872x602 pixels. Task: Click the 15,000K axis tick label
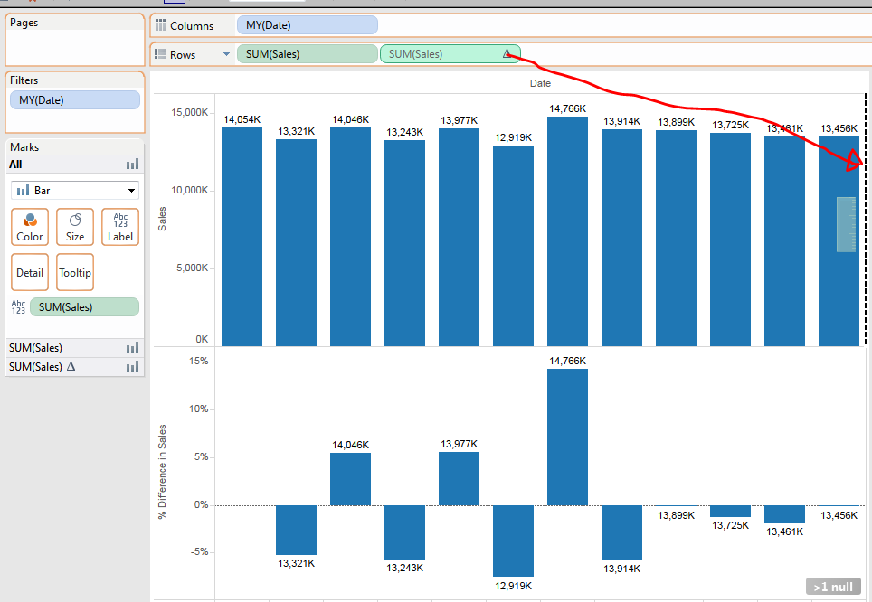tap(189, 112)
